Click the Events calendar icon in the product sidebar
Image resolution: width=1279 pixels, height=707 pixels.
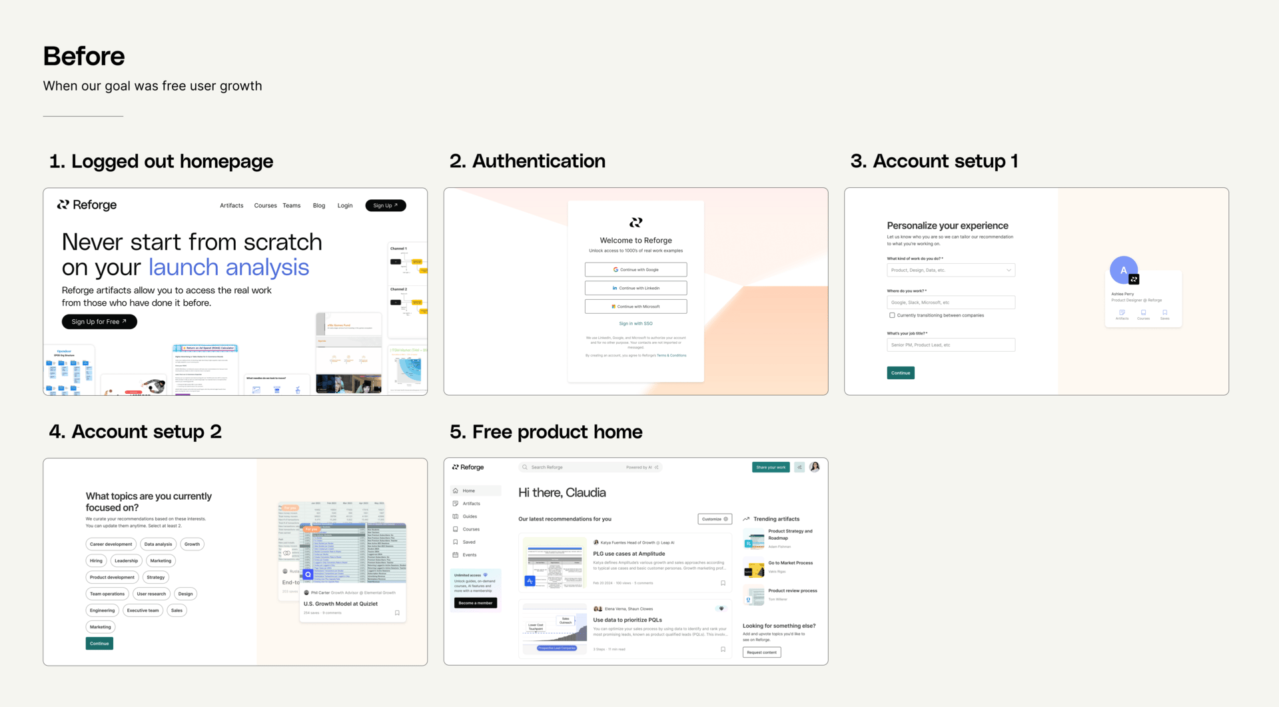(456, 555)
